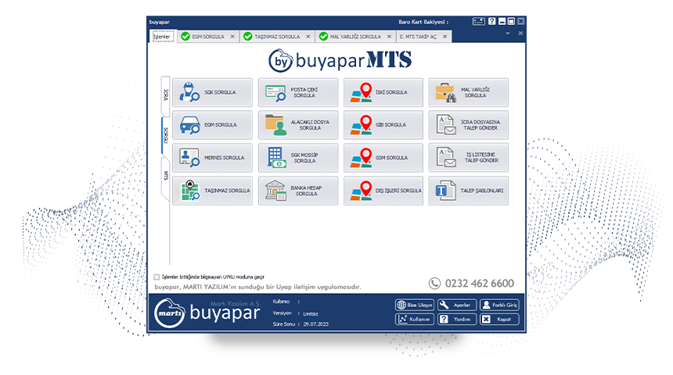Click the question-mark help icon in title bar
Viewport: 673px width, 375px height.
492,21
